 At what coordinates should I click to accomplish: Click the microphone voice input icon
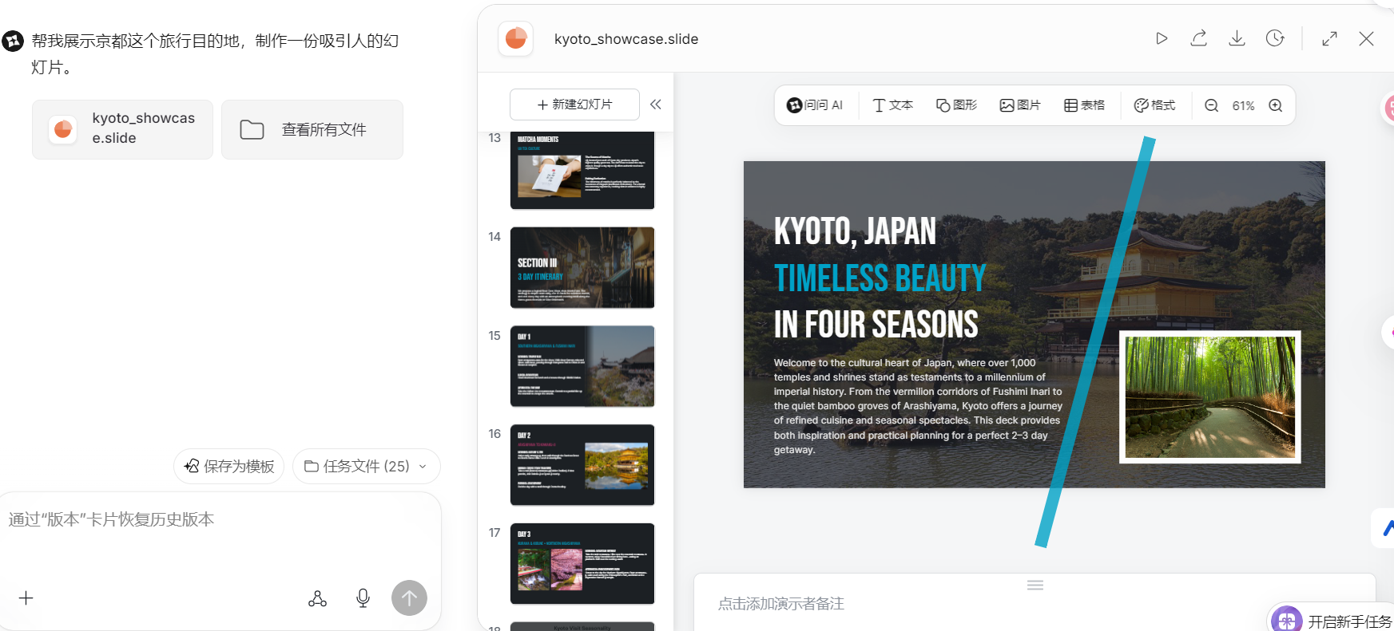[363, 598]
